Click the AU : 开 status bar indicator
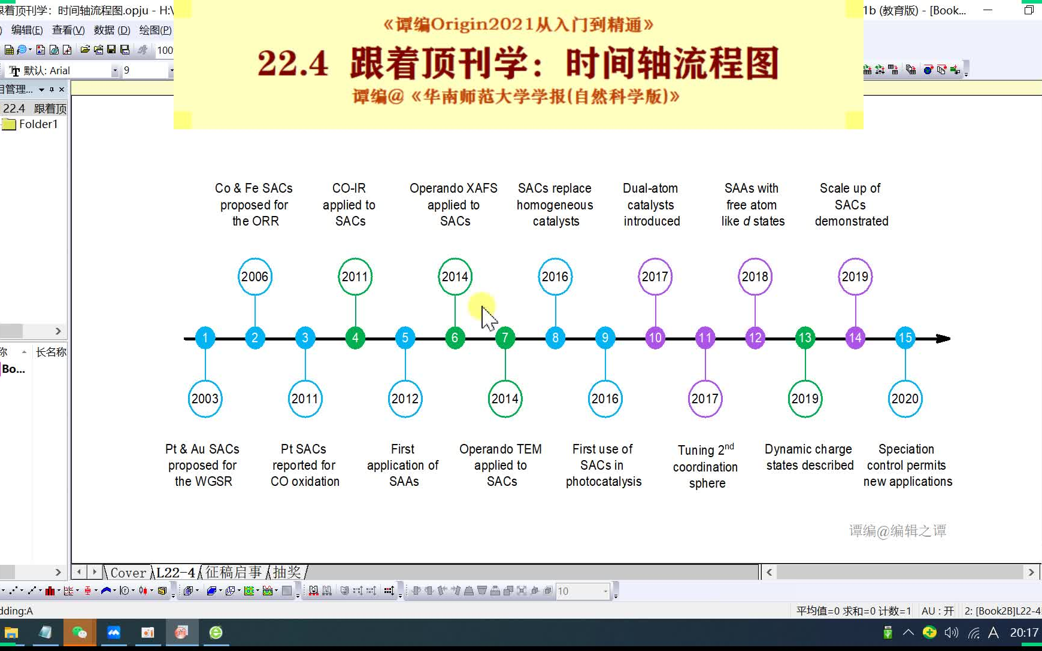The width and height of the screenshot is (1042, 651). pyautogui.click(x=938, y=611)
